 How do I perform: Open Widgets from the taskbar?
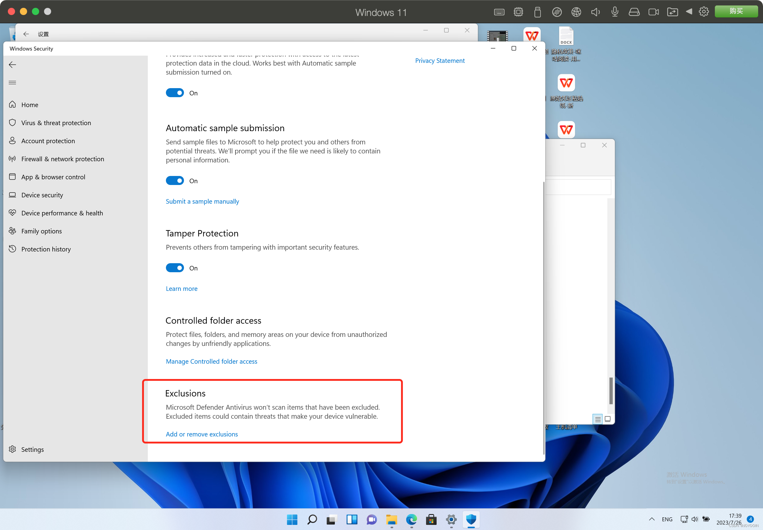click(x=352, y=519)
